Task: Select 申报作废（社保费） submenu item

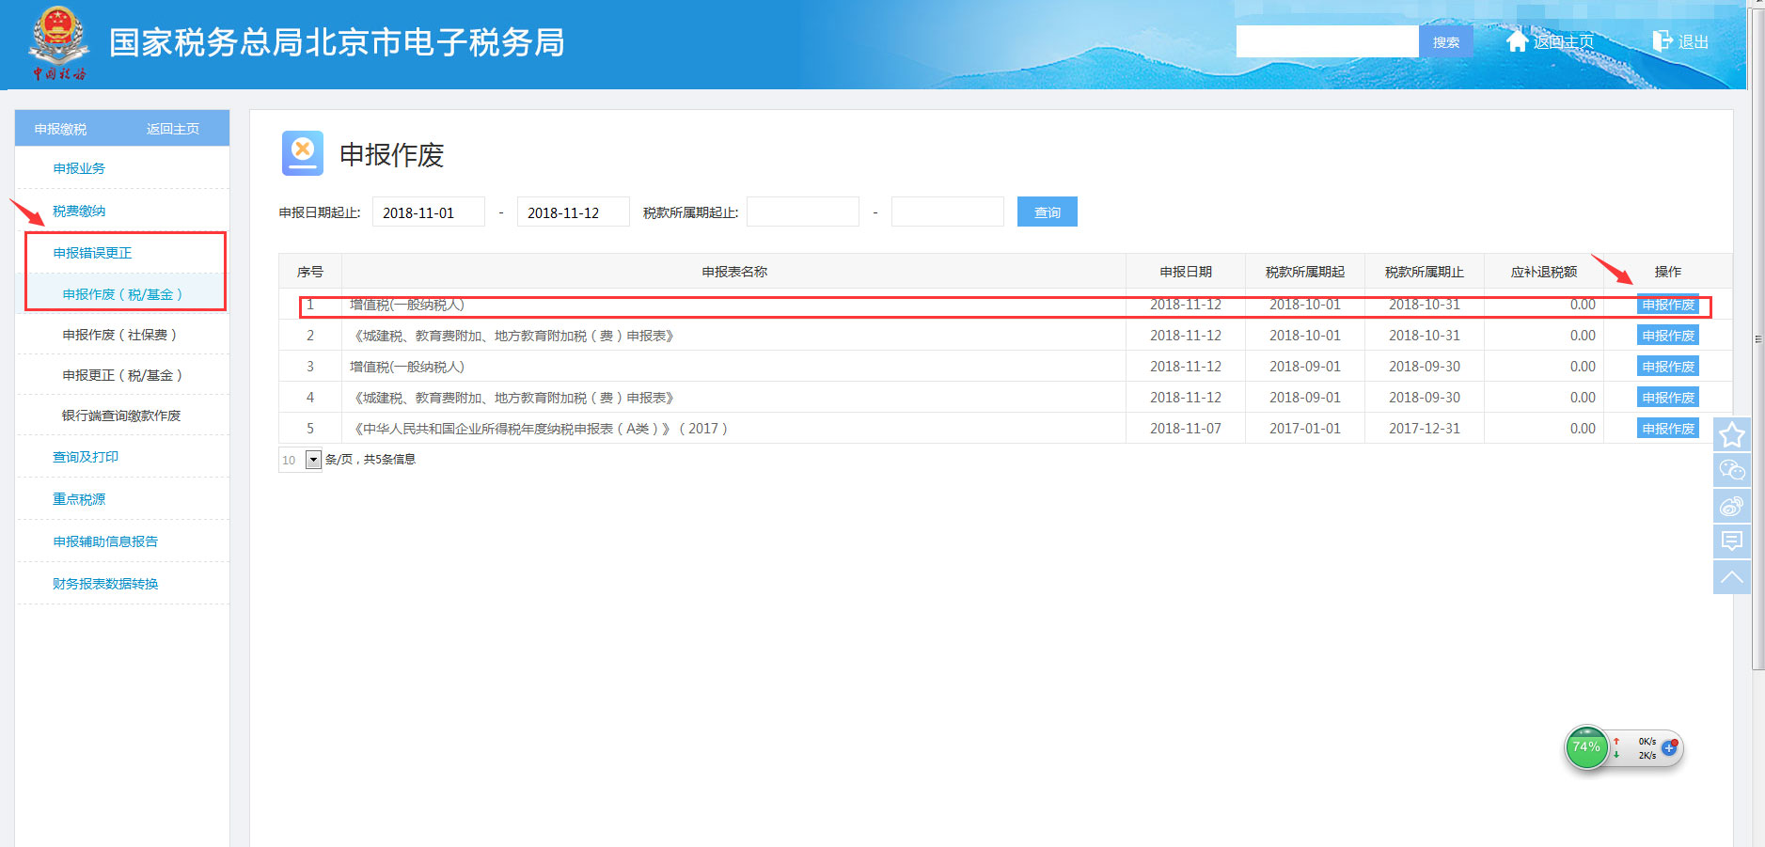Action: click(119, 335)
